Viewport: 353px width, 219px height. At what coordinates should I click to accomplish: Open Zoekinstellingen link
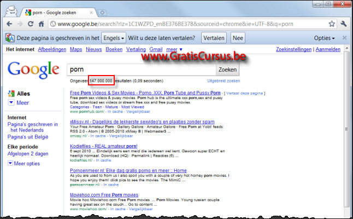tap(293, 49)
